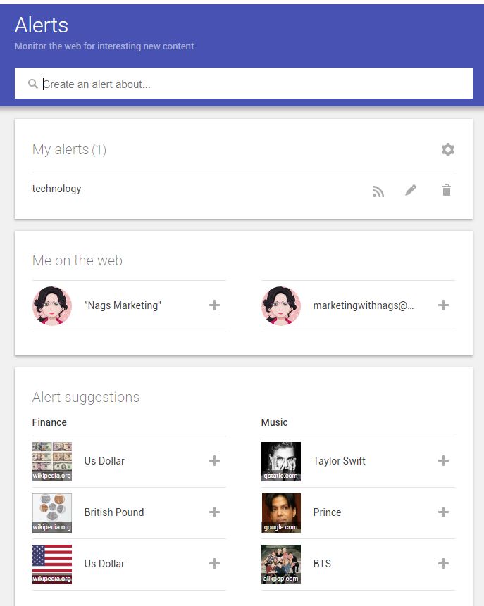Add Prince alert plus icon
The image size is (484, 606).
click(x=443, y=512)
